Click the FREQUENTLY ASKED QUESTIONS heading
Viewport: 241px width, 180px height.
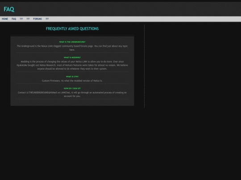72,29
